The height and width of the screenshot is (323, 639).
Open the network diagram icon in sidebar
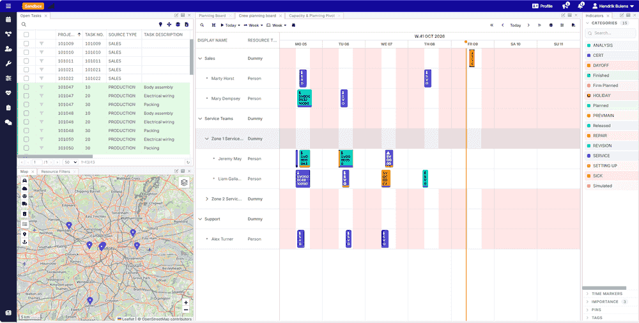coord(8,34)
